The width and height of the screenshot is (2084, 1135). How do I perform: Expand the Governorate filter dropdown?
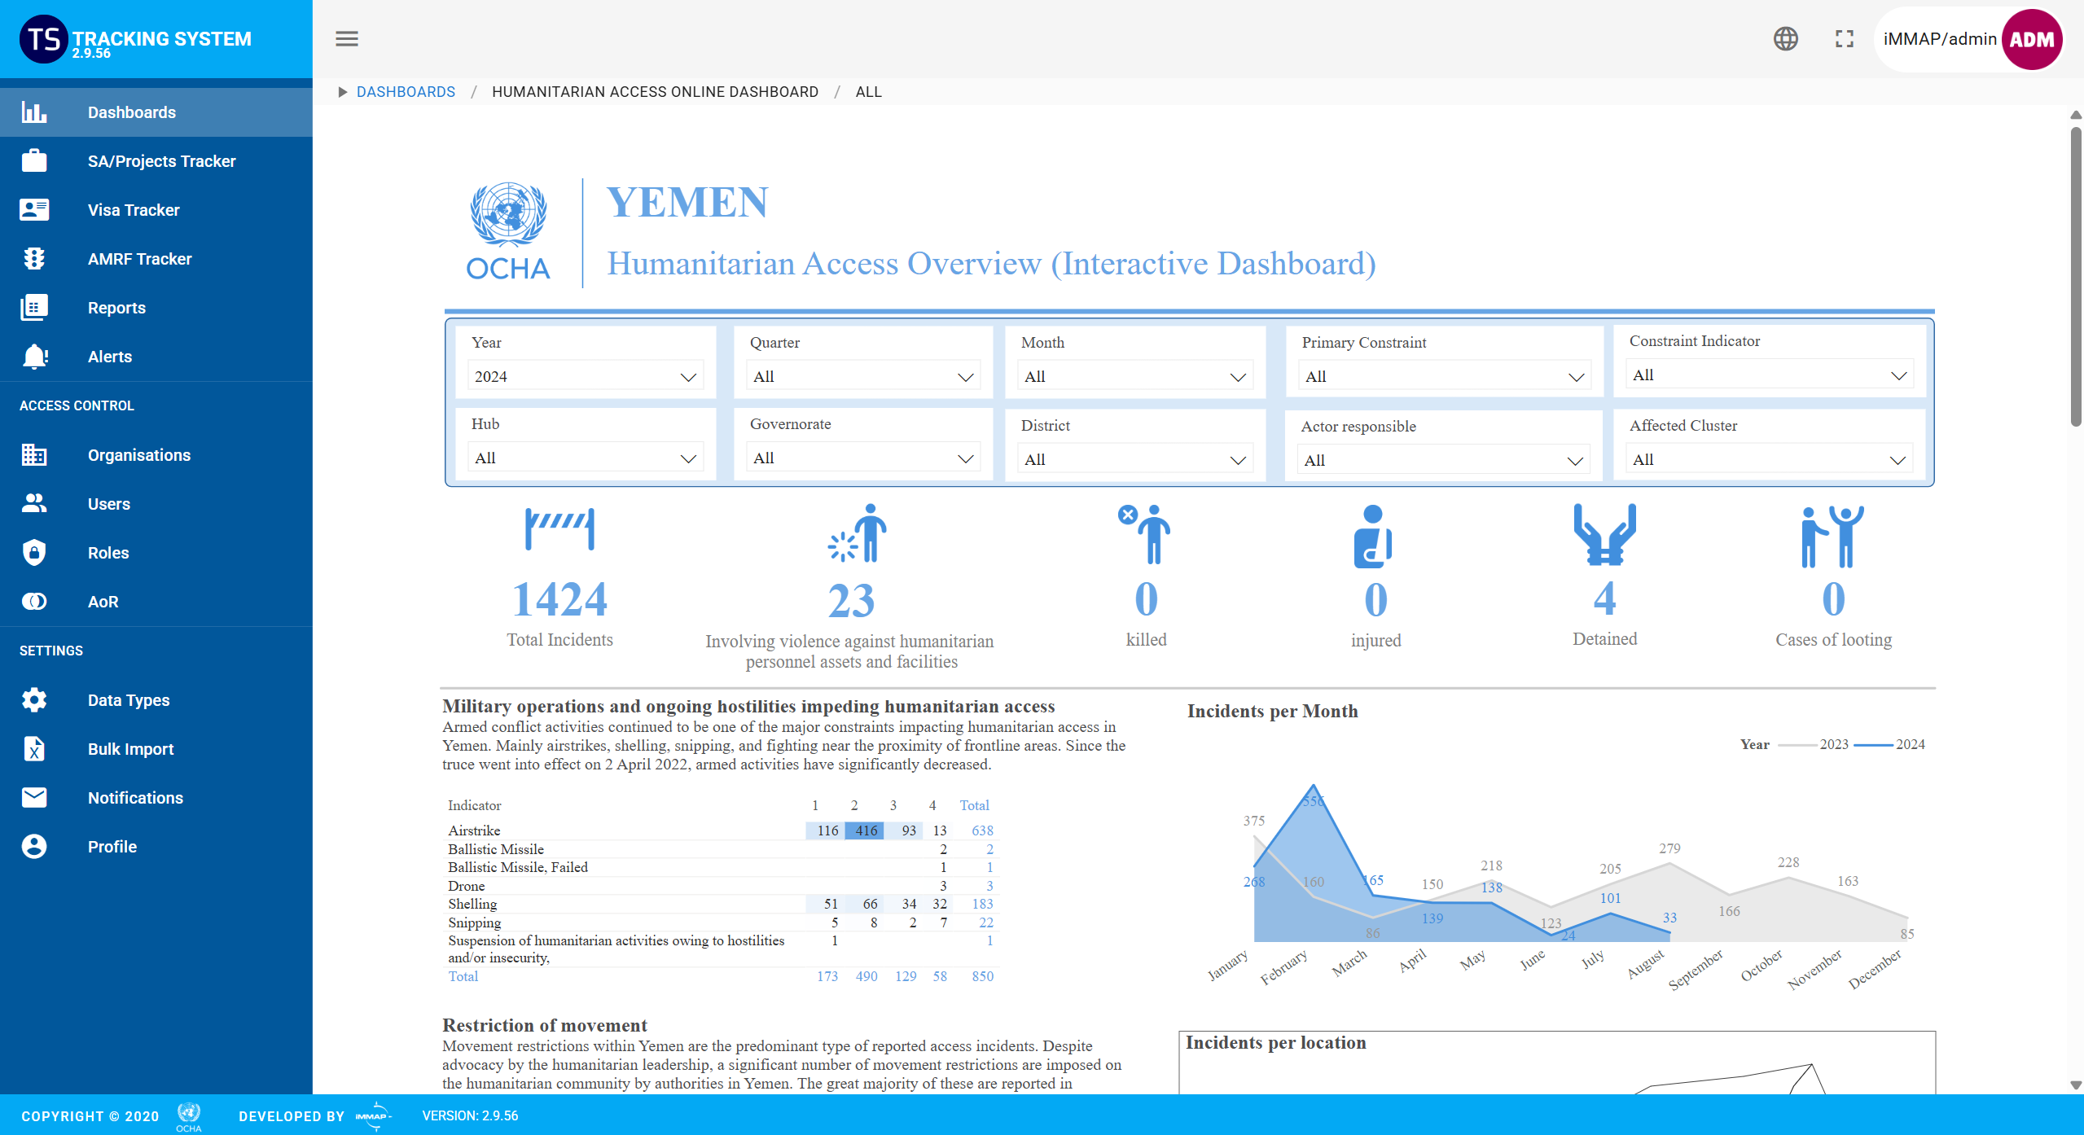click(862, 457)
